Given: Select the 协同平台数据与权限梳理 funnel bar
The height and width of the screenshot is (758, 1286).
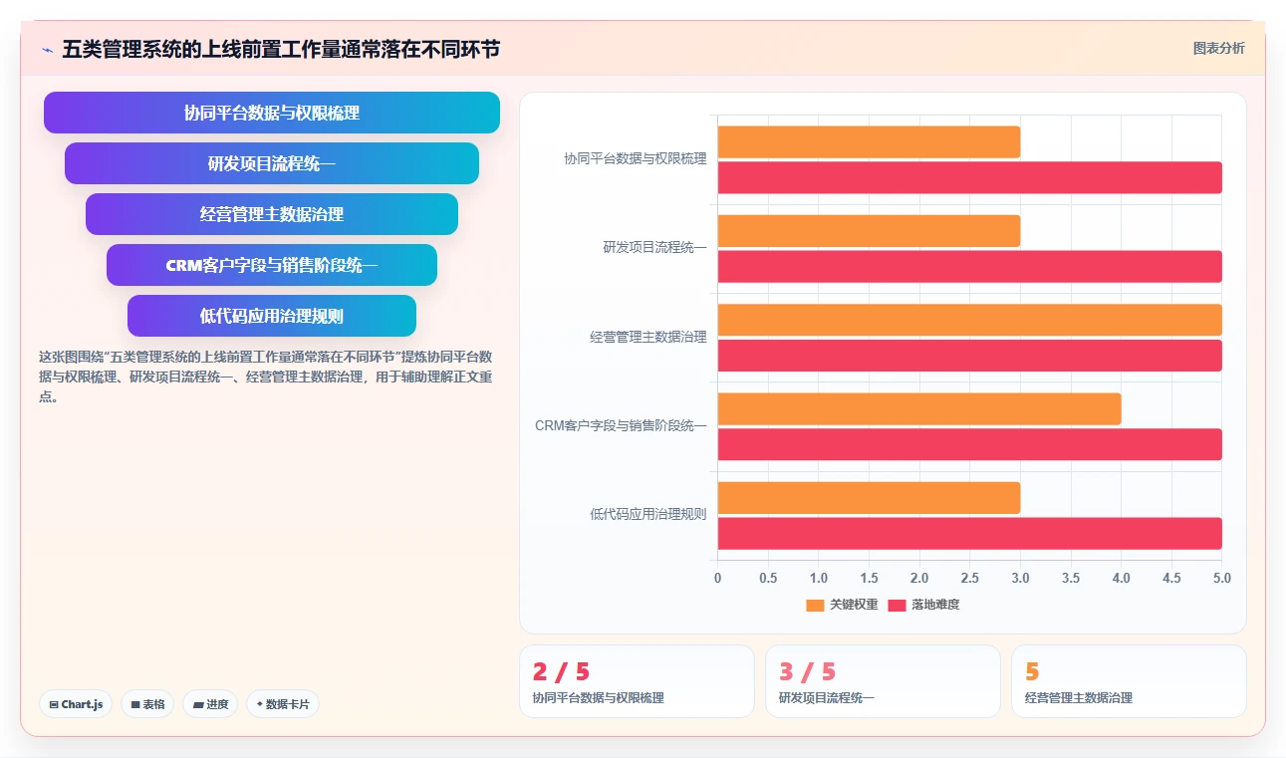Looking at the screenshot, I should click(x=272, y=113).
